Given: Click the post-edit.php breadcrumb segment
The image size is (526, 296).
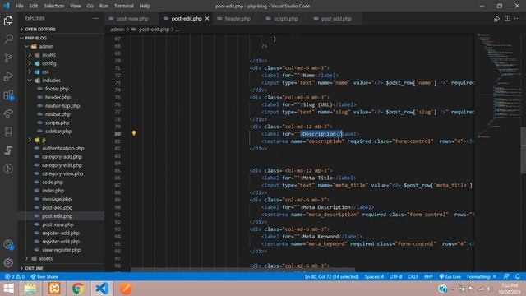Looking at the screenshot, I should tap(154, 30).
